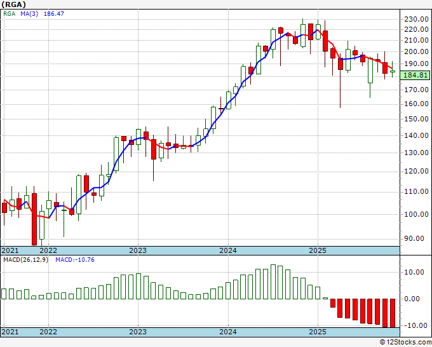Click the MACD:-10.76 value label
This screenshot has height=347, width=432.
click(x=75, y=260)
